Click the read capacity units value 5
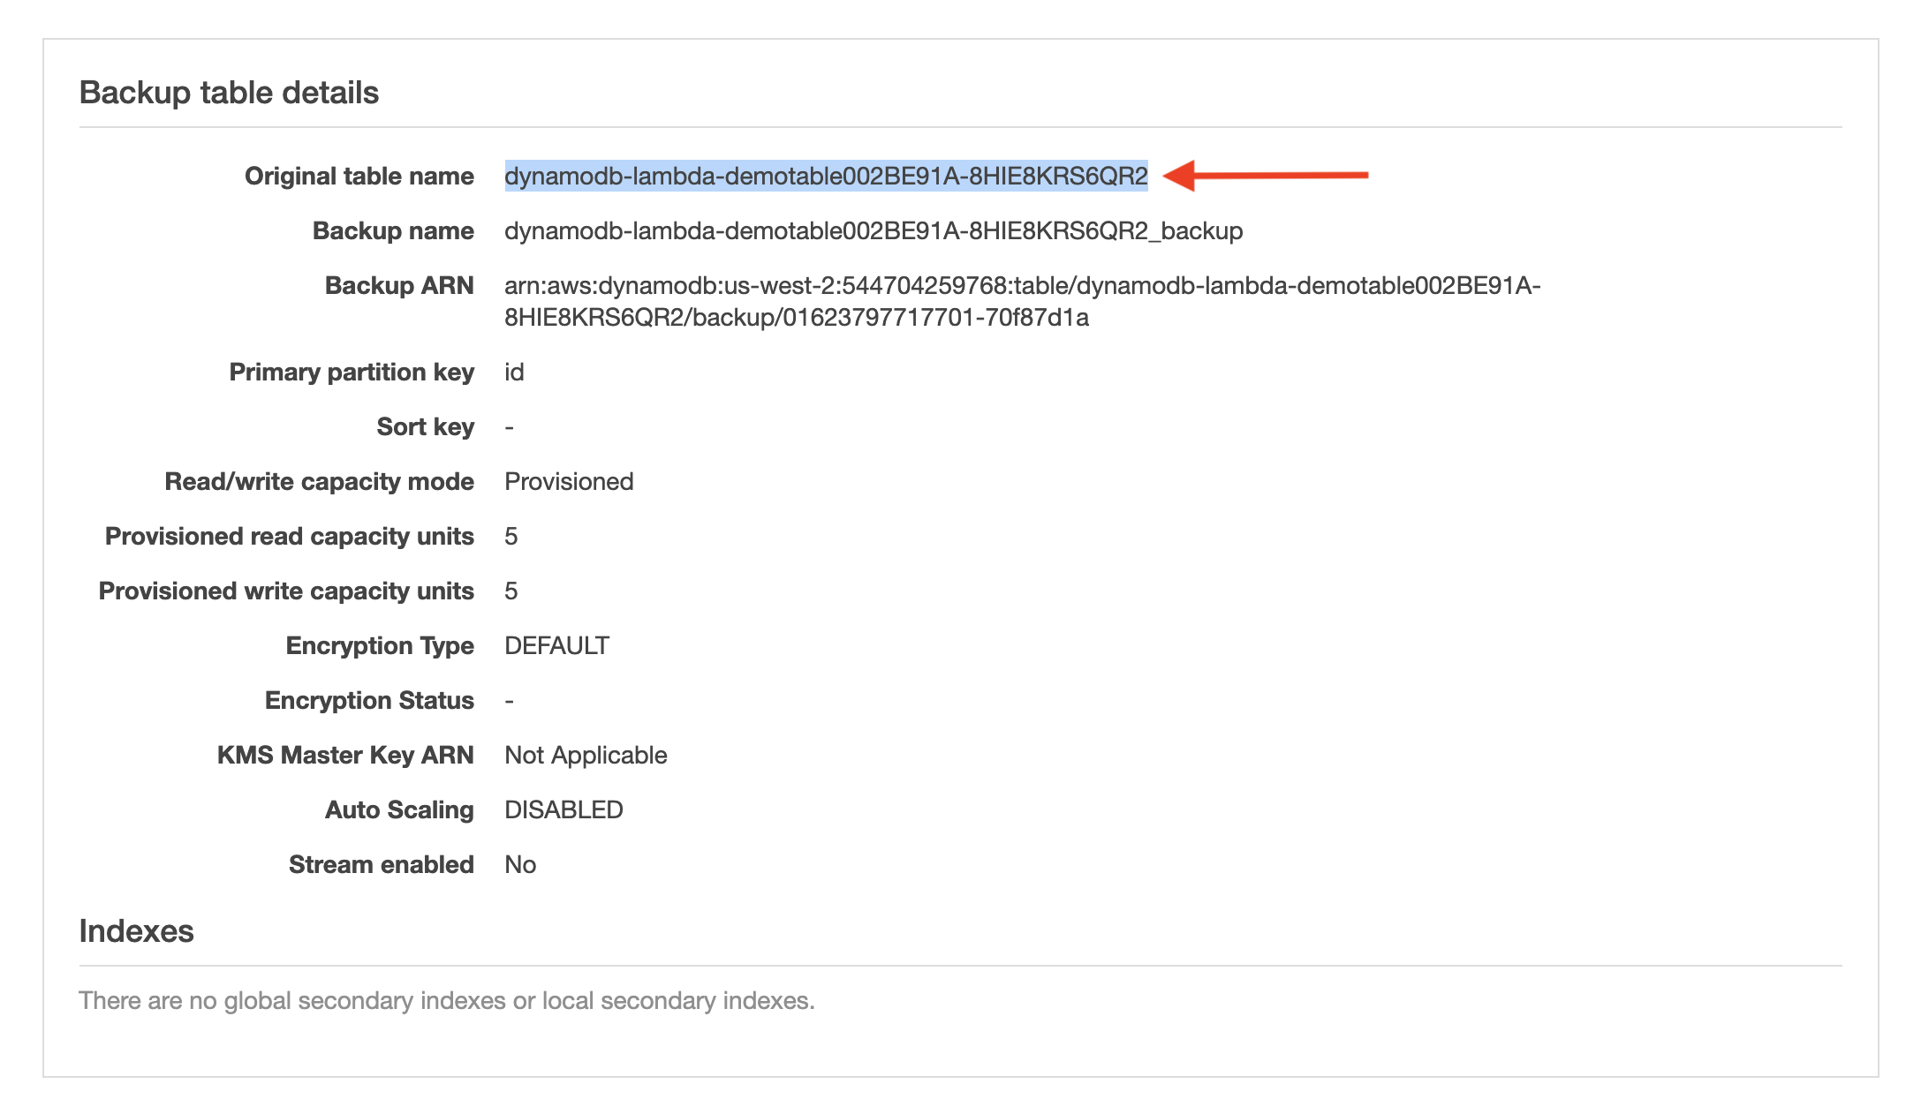The height and width of the screenshot is (1099, 1906). coord(511,537)
